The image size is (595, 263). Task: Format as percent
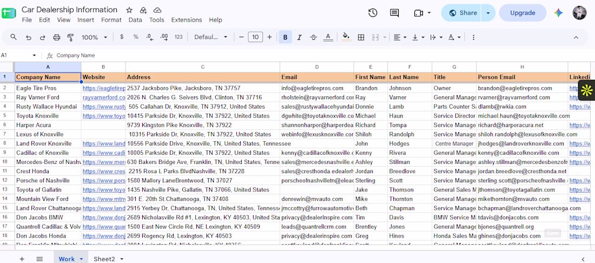click(135, 37)
